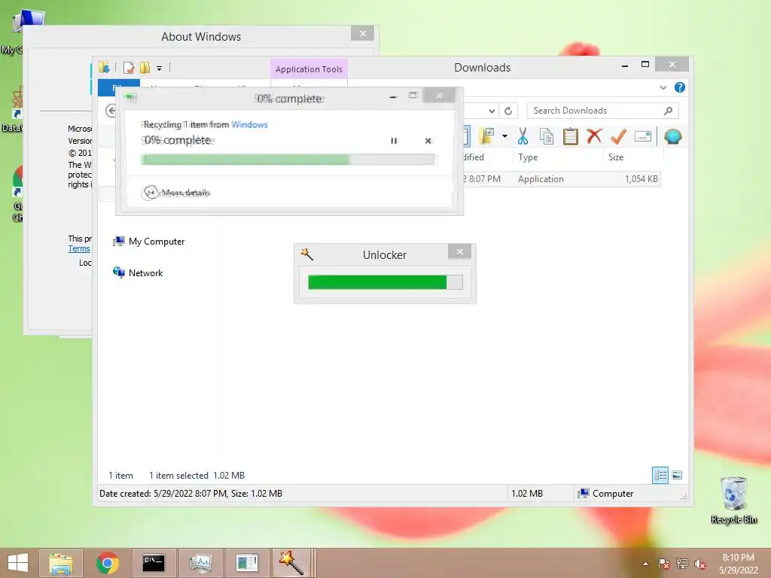
Task: Click the network tray icon
Action: coord(682,564)
